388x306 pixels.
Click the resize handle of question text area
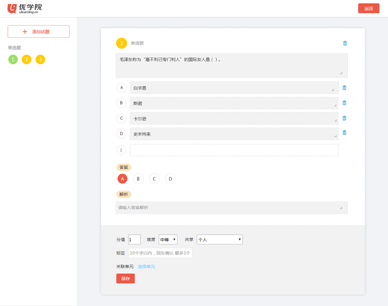pos(341,73)
